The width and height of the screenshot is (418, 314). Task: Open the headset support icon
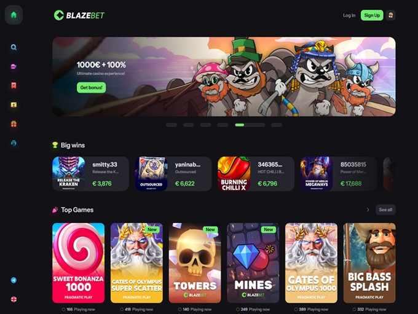pos(14,143)
